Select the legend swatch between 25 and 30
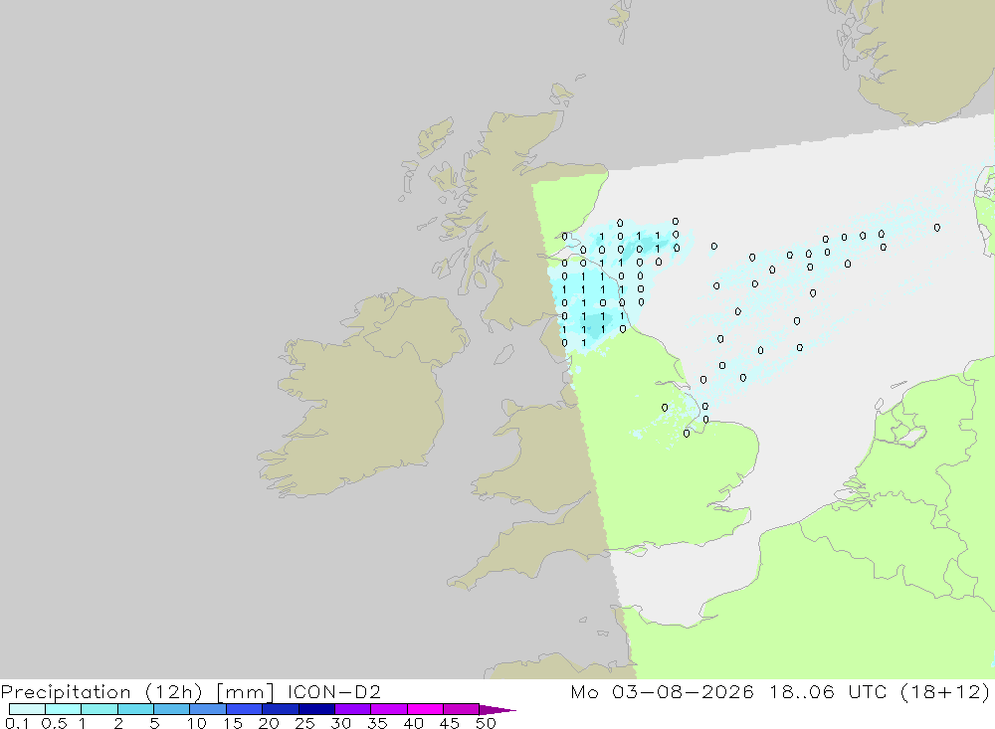995x729 pixels. [x=316, y=709]
